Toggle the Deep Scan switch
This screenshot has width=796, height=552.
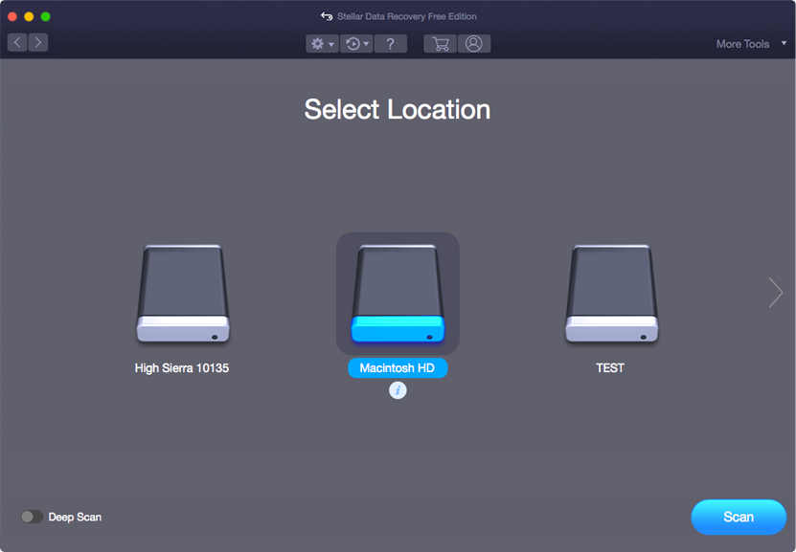coord(32,517)
